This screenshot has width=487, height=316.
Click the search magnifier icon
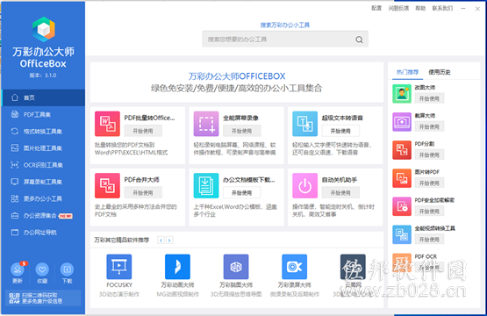tap(359, 39)
